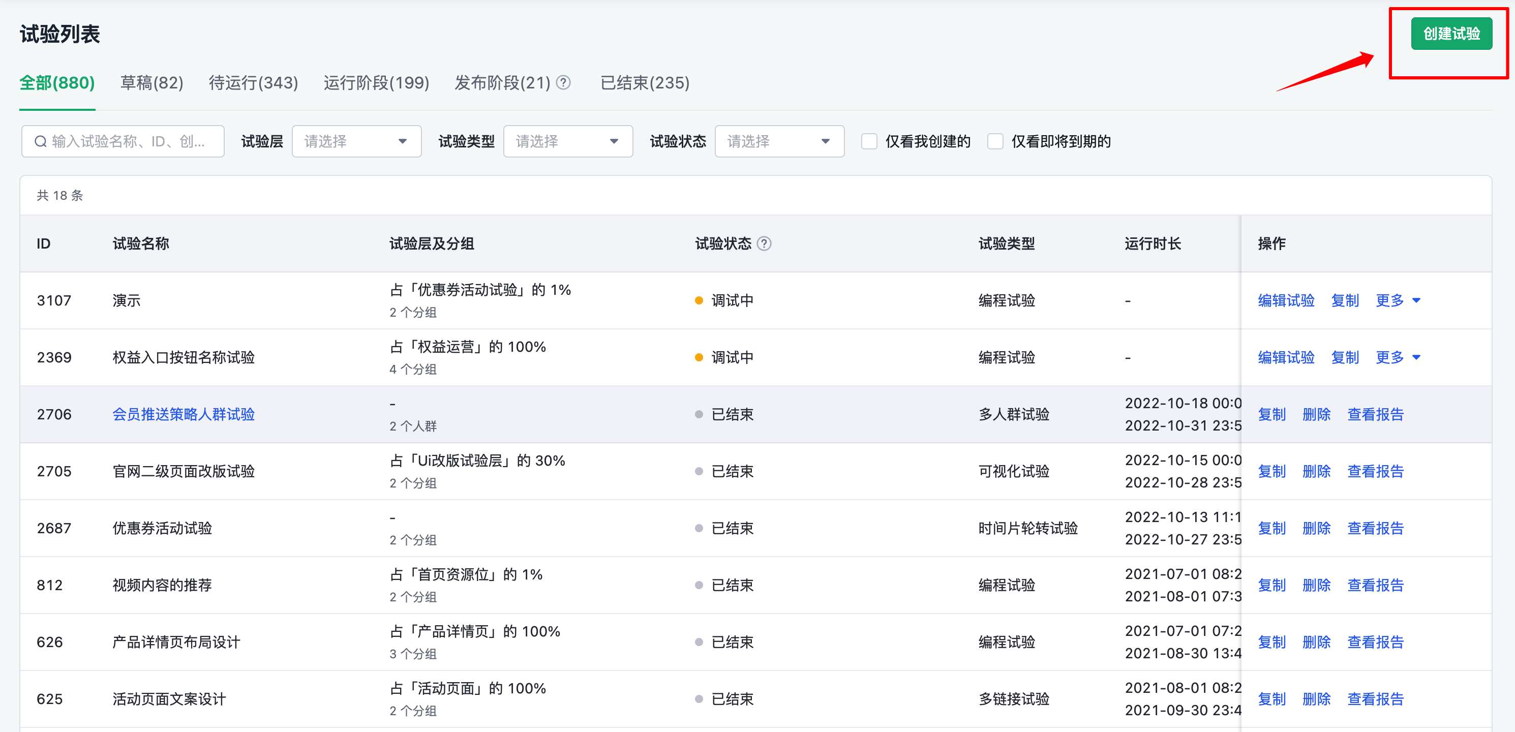The height and width of the screenshot is (732, 1515).
Task: Click gray status dot for 优惠券活动试验 row
Action: click(x=699, y=528)
